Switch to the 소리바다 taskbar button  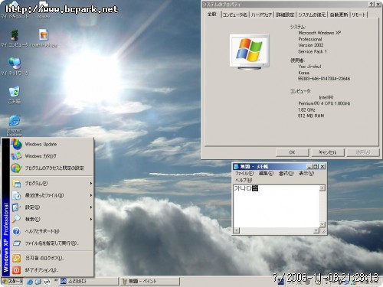[89, 282]
